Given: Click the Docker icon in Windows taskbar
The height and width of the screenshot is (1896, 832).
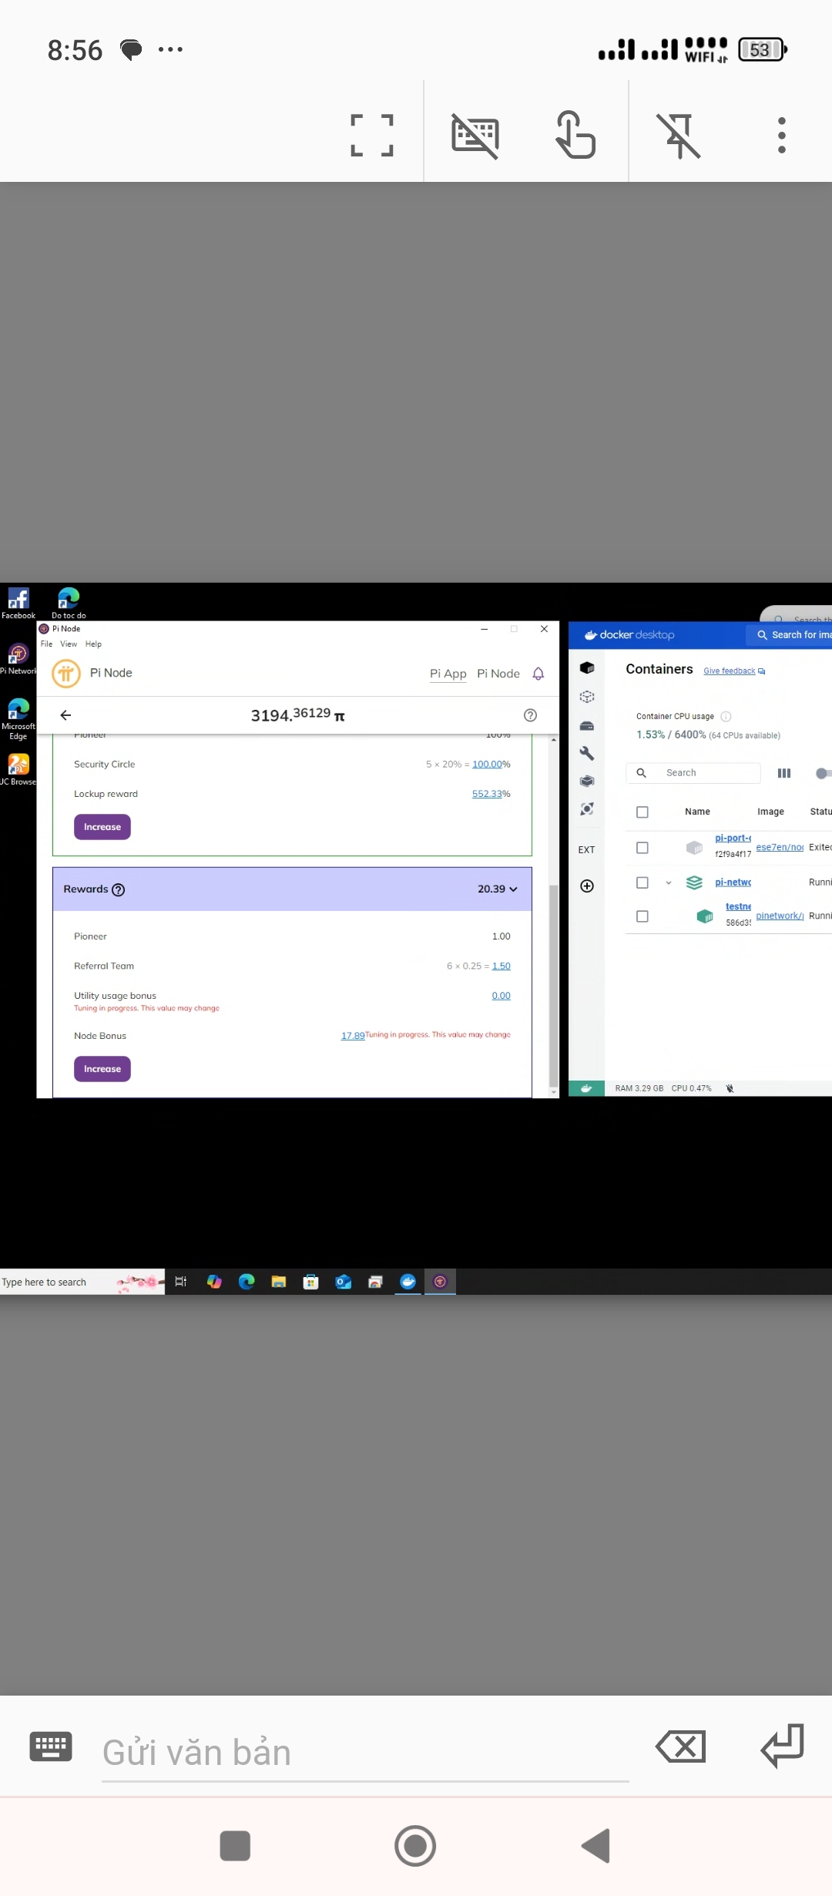Looking at the screenshot, I should 408,1282.
